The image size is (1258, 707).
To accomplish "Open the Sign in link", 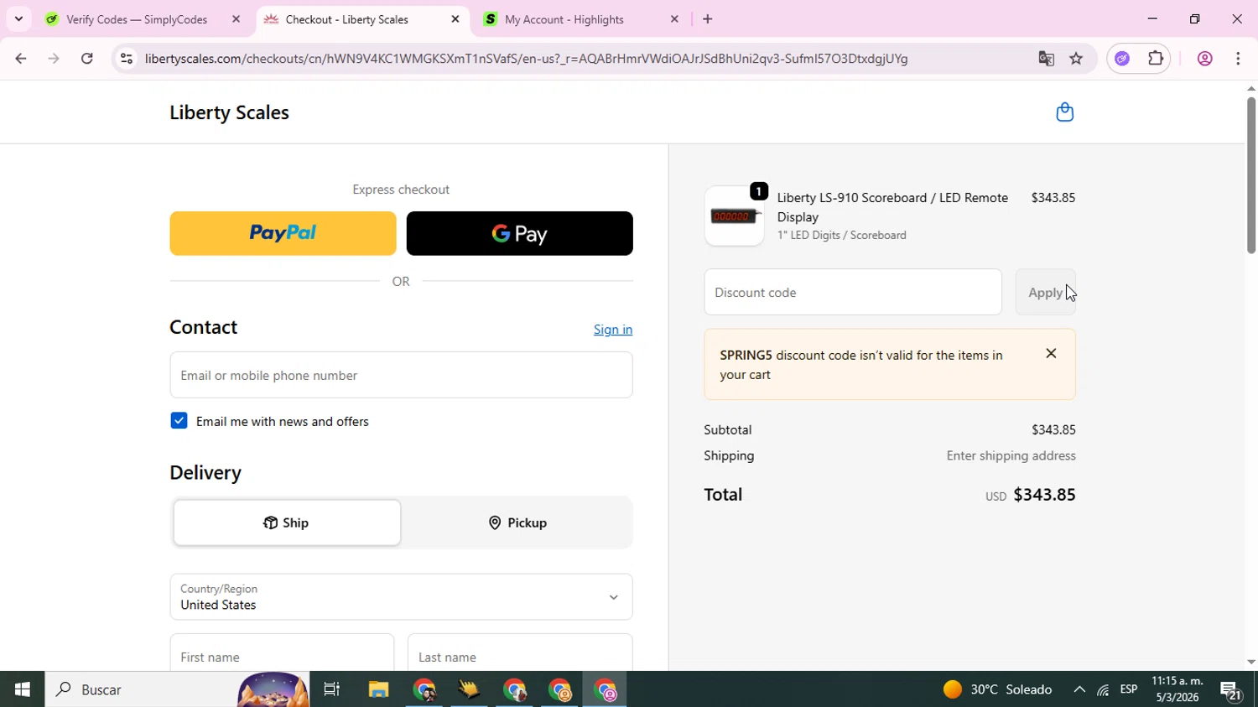I will [x=613, y=330].
